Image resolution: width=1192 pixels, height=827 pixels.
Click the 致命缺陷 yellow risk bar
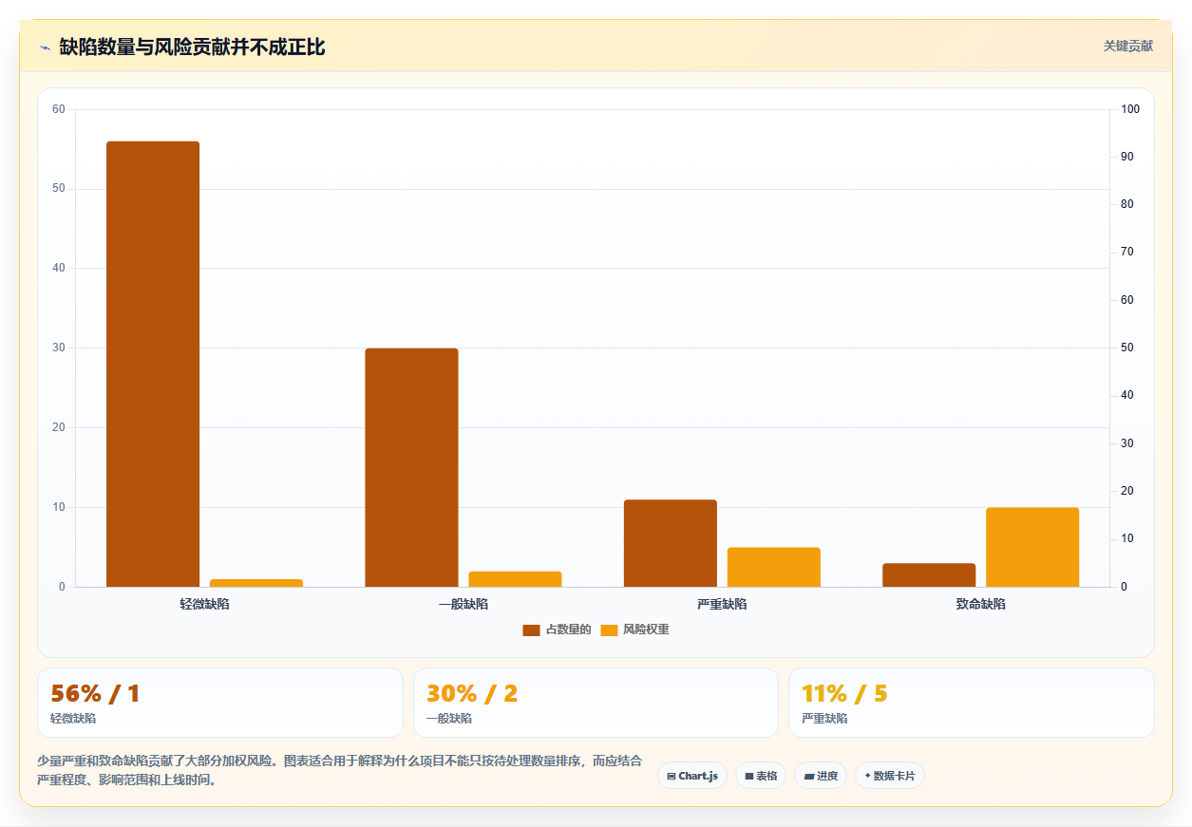click(1032, 547)
